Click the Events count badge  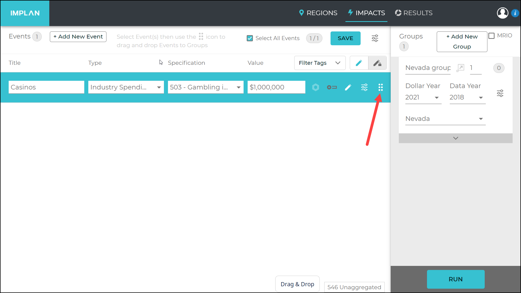click(x=37, y=37)
